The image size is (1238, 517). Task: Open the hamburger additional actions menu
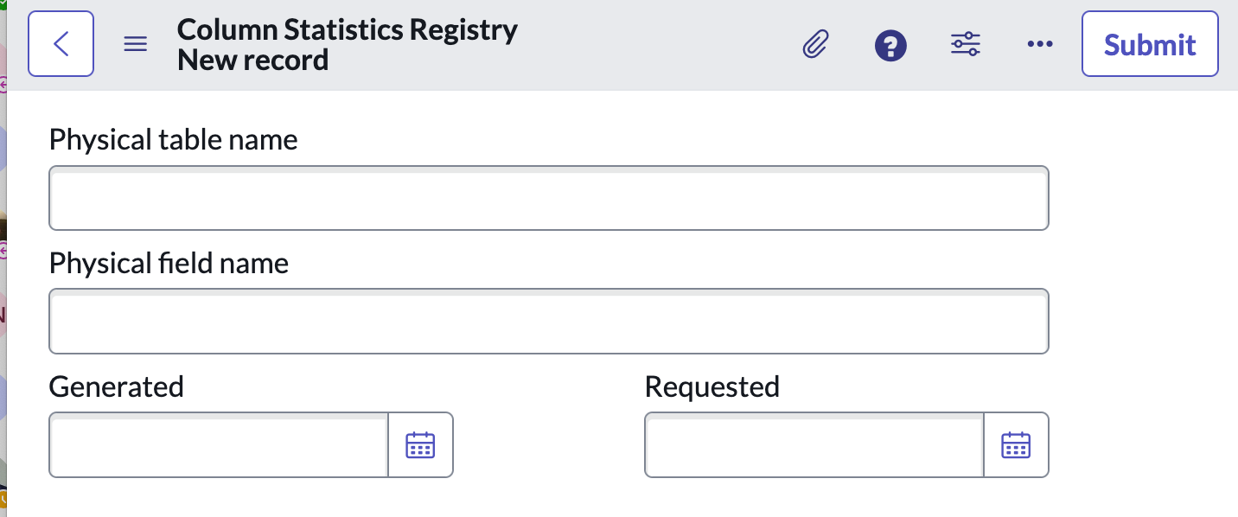136,44
